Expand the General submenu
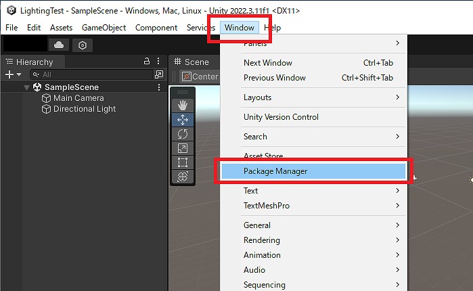473x291 pixels. coord(314,225)
